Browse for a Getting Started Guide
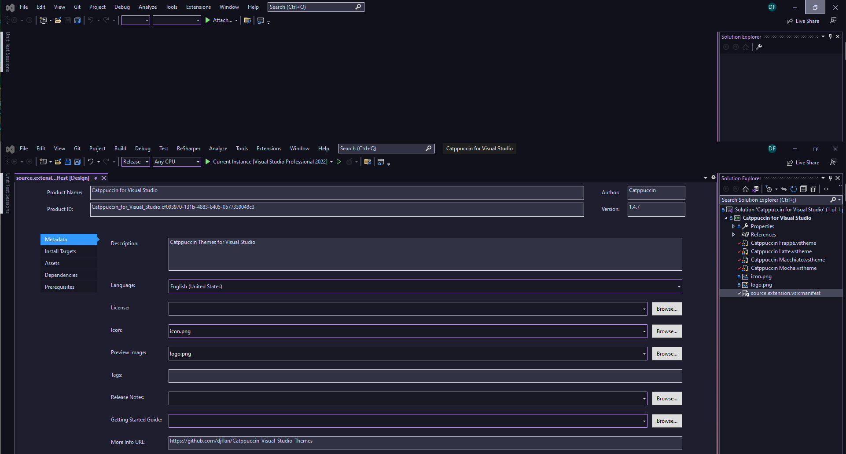The image size is (846, 454). coord(666,421)
